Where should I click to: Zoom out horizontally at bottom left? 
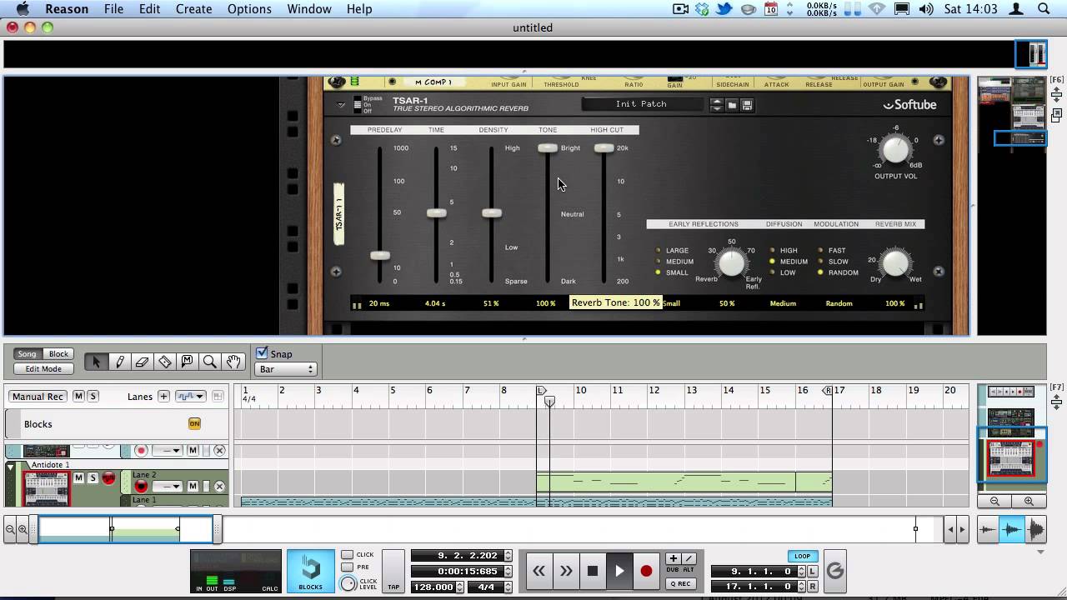point(10,529)
